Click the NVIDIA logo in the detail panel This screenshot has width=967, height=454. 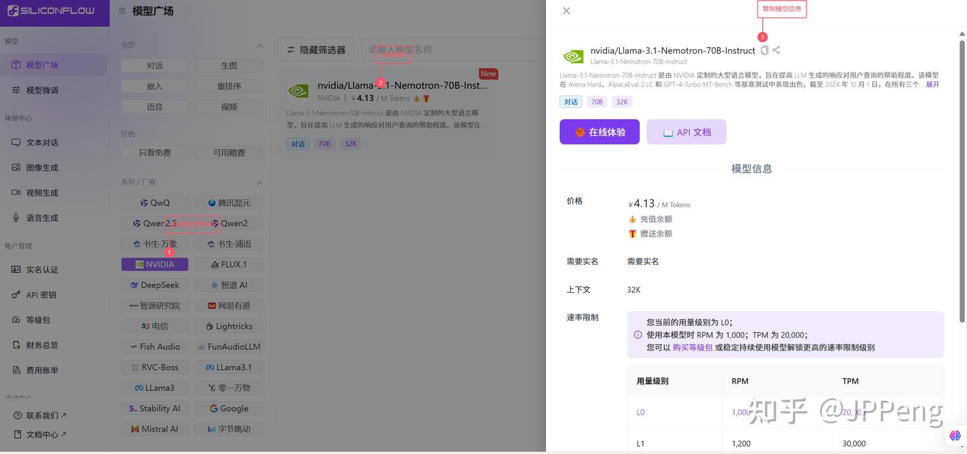(x=573, y=56)
